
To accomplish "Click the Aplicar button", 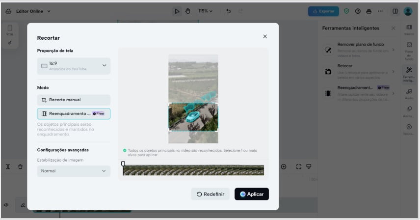I will [252, 194].
